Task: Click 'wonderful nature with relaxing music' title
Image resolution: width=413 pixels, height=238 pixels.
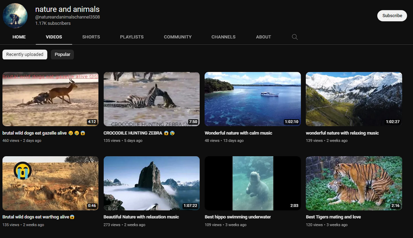Action: (342, 133)
